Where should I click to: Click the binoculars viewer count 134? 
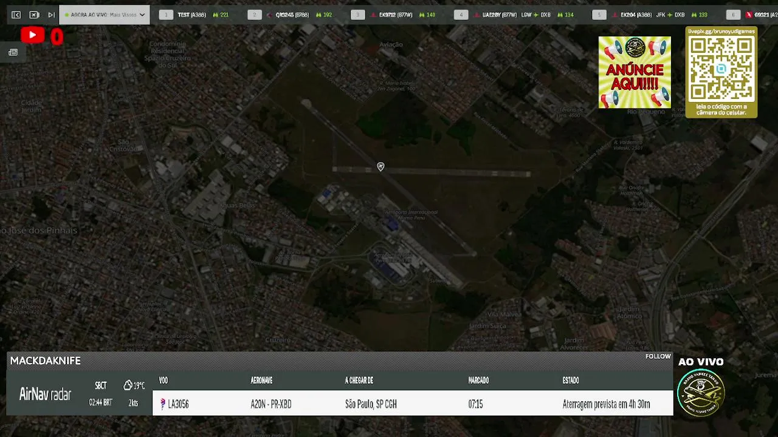[565, 15]
